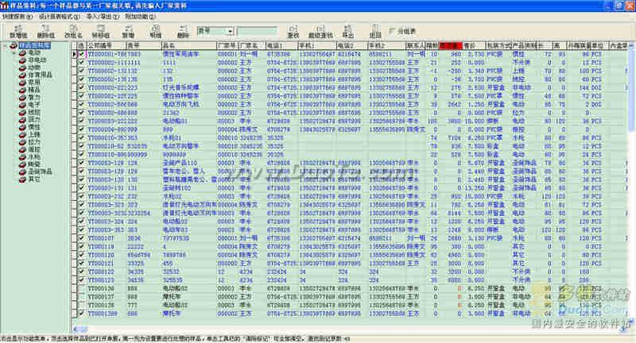Click the 新增组 toolbar icon

(17, 29)
